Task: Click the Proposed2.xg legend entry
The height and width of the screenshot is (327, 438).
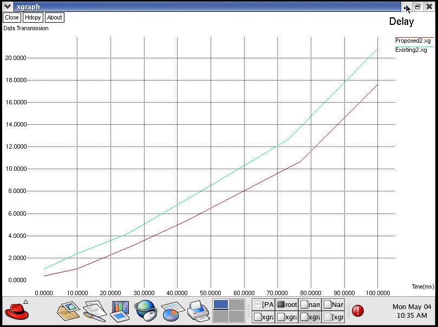Action: (413, 41)
